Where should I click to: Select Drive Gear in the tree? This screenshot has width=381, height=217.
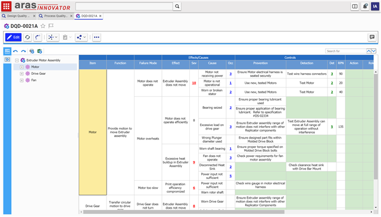(38, 74)
